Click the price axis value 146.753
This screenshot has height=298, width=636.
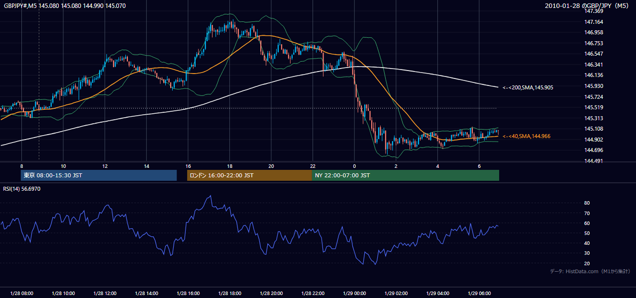tap(594, 43)
